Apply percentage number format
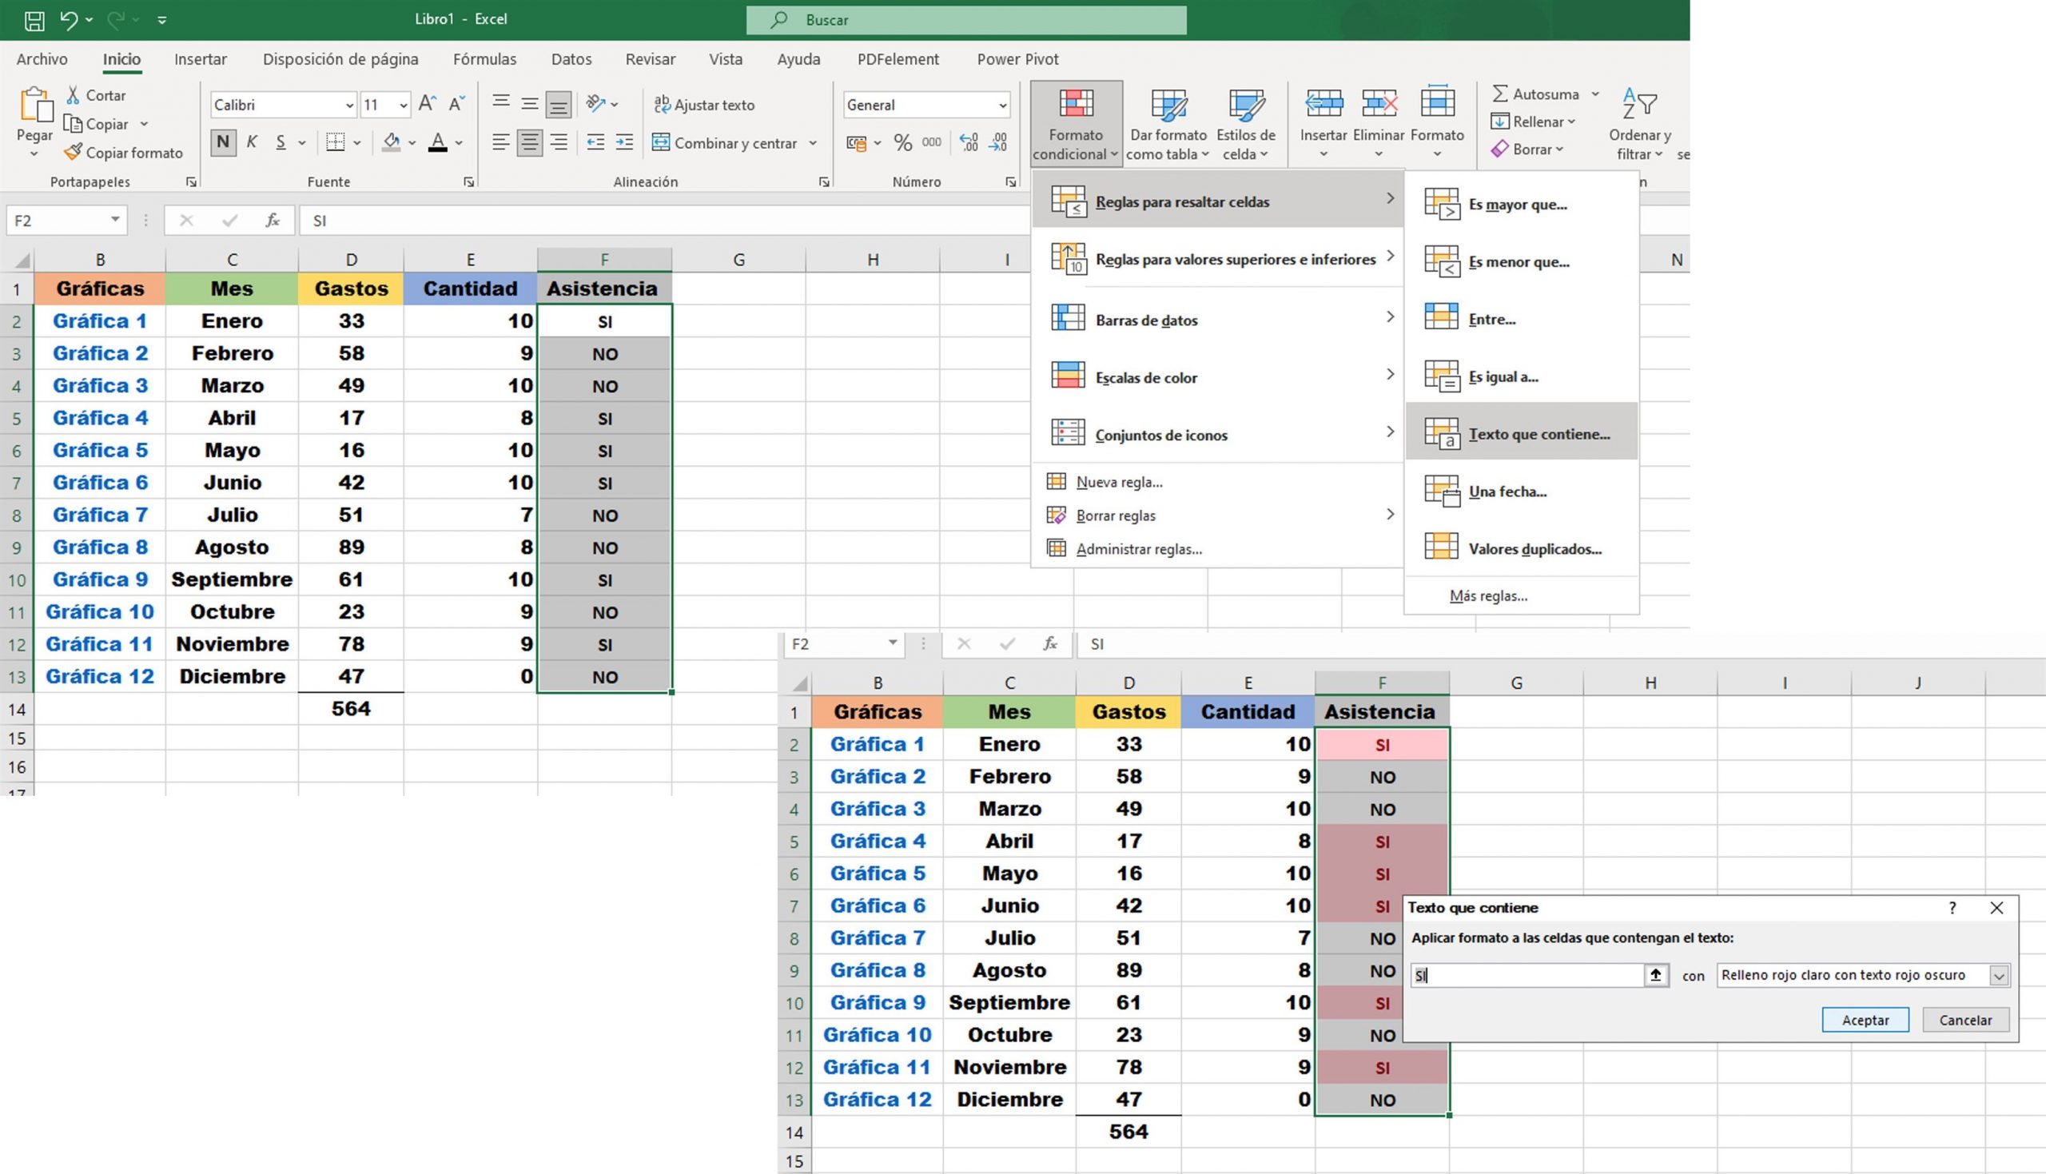The height and width of the screenshot is (1174, 2046). click(x=900, y=142)
